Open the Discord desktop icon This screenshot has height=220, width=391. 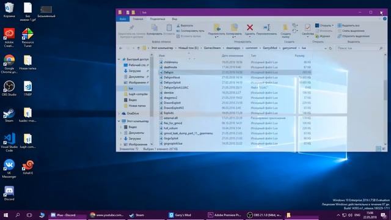click(x=9, y=193)
